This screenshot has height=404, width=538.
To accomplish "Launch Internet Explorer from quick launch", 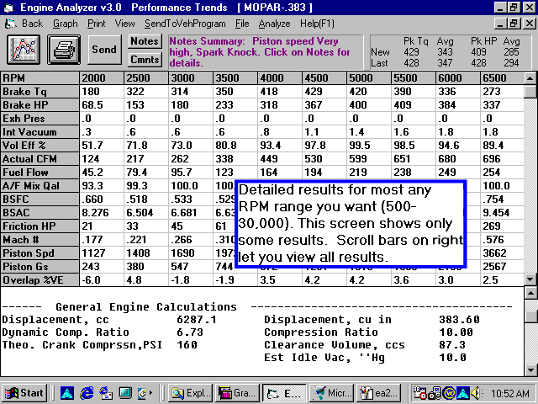I will click(87, 393).
